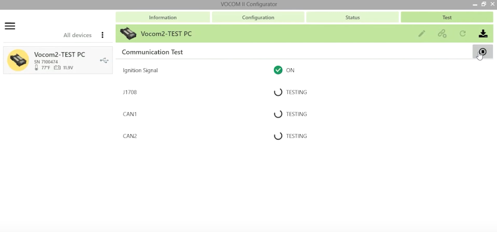Switch to the Configuration tab

point(258,17)
